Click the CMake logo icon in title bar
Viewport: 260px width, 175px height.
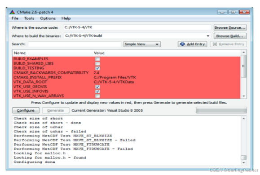click(x=12, y=12)
